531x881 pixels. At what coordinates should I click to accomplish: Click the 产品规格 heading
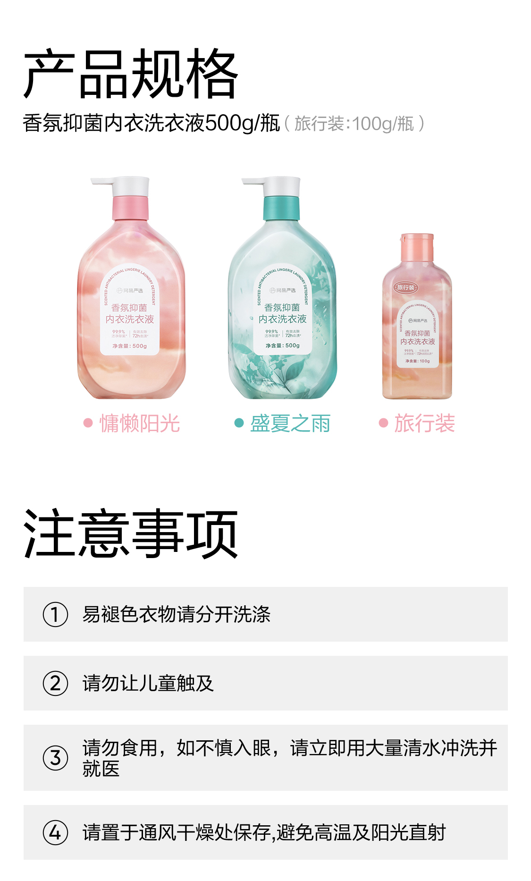tap(131, 74)
